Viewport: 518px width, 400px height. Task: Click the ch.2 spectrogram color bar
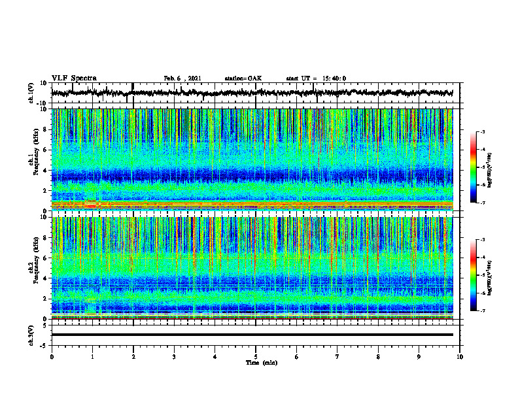pos(473,275)
